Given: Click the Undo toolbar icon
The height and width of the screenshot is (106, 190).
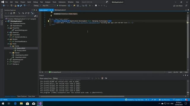Looking at the screenshot, I should tap(25, 6).
